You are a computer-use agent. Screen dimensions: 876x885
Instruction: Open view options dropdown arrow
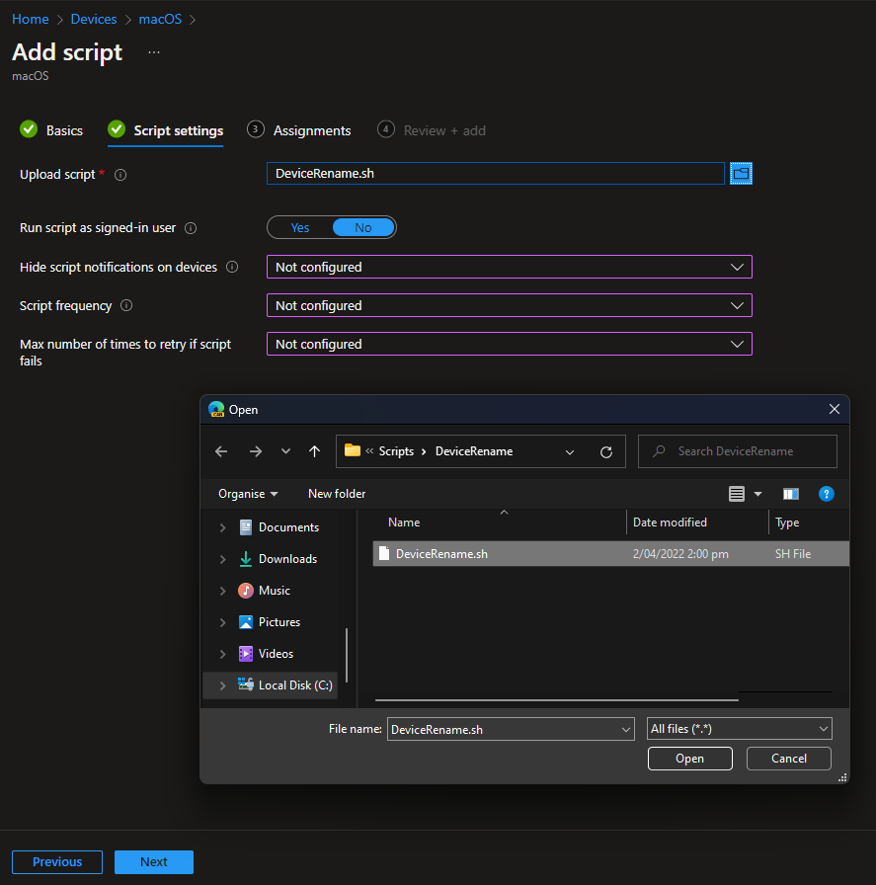757,494
